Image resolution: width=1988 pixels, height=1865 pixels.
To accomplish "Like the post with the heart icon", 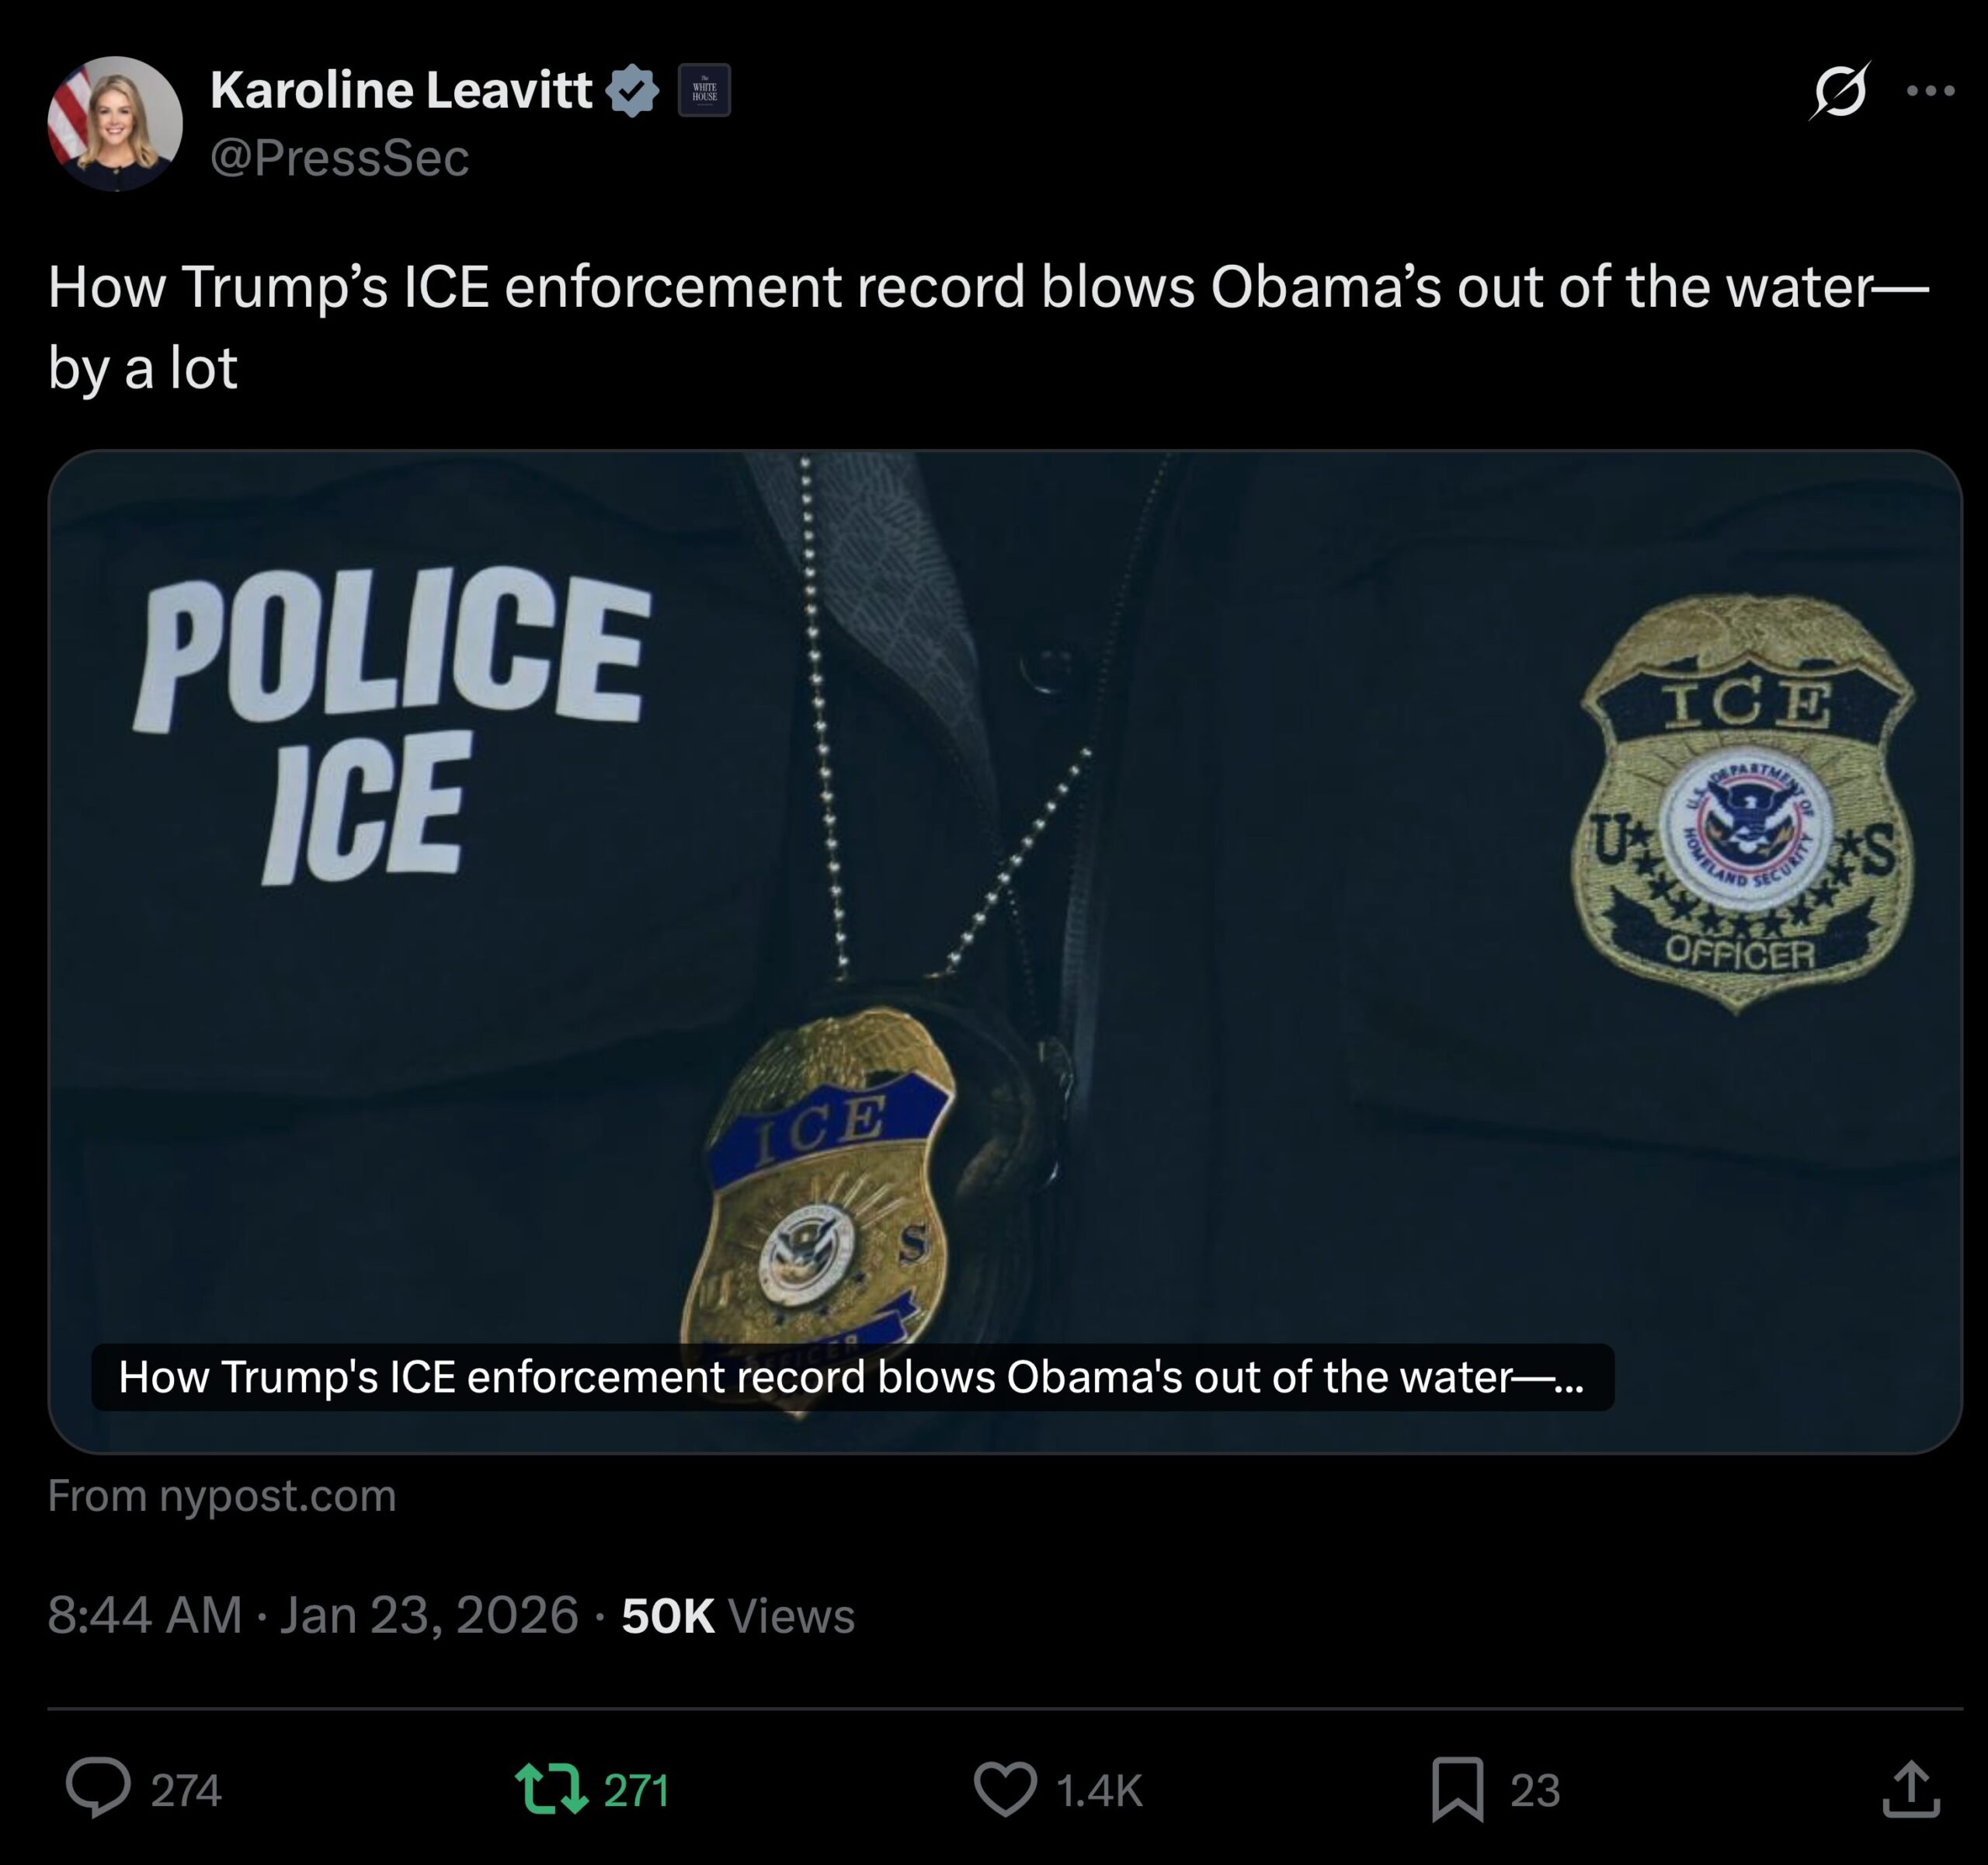I will pyautogui.click(x=1005, y=1789).
